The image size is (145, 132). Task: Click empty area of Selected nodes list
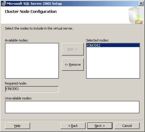[x=113, y=63]
